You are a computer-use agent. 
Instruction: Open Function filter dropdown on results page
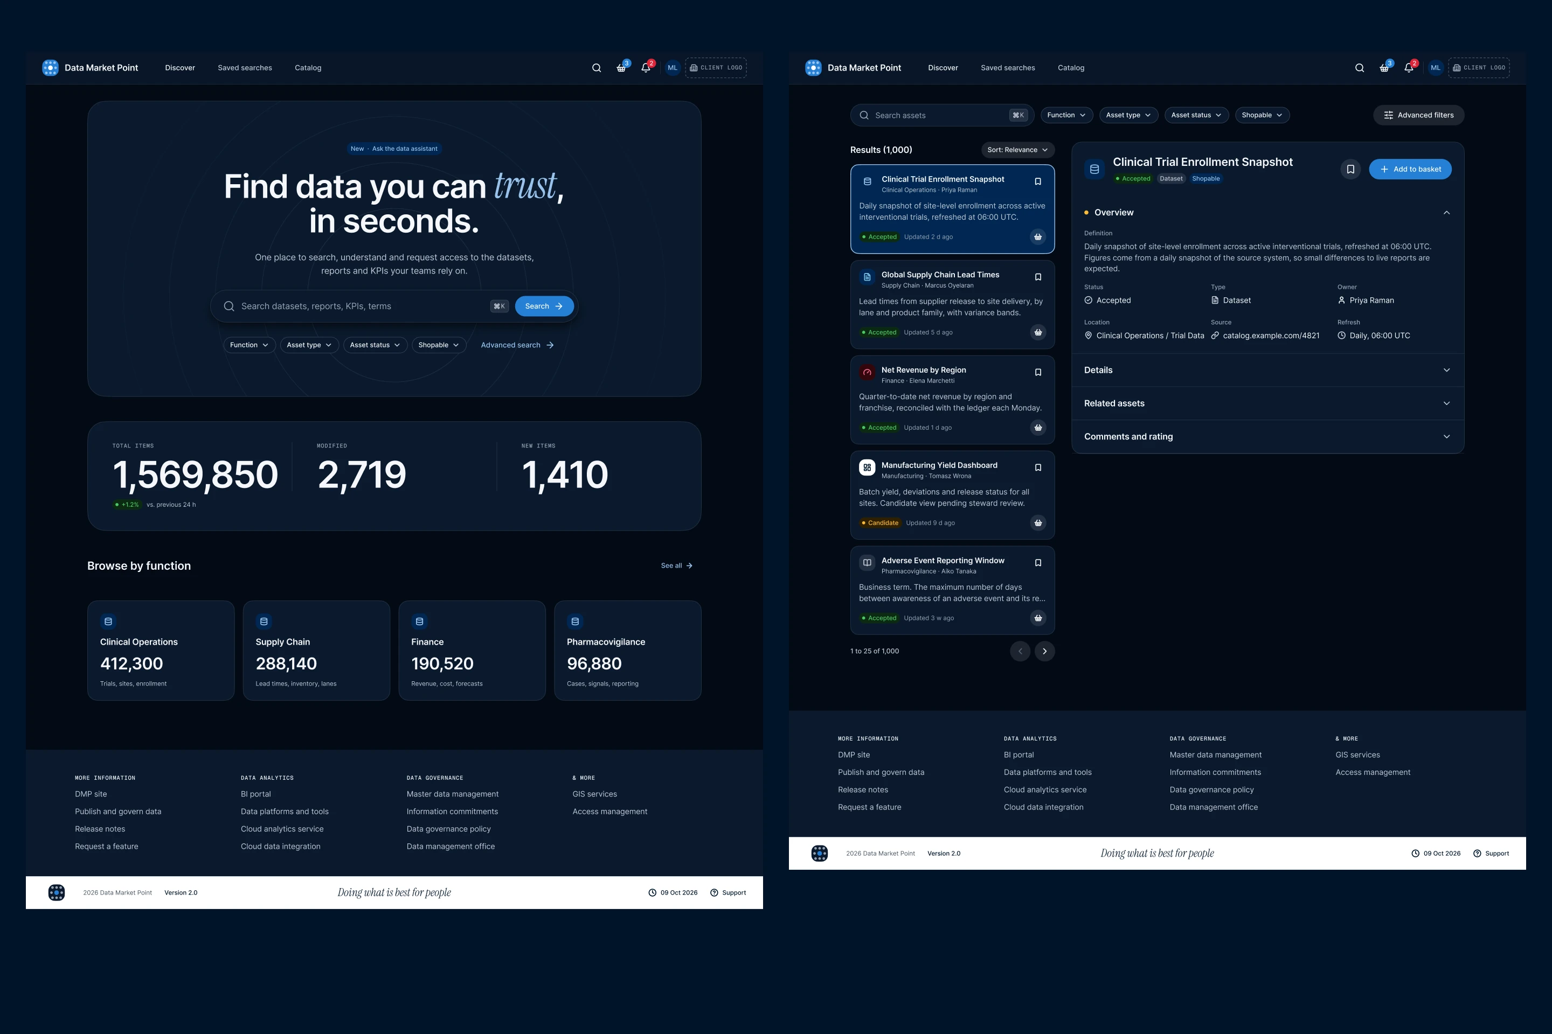[x=1066, y=115]
